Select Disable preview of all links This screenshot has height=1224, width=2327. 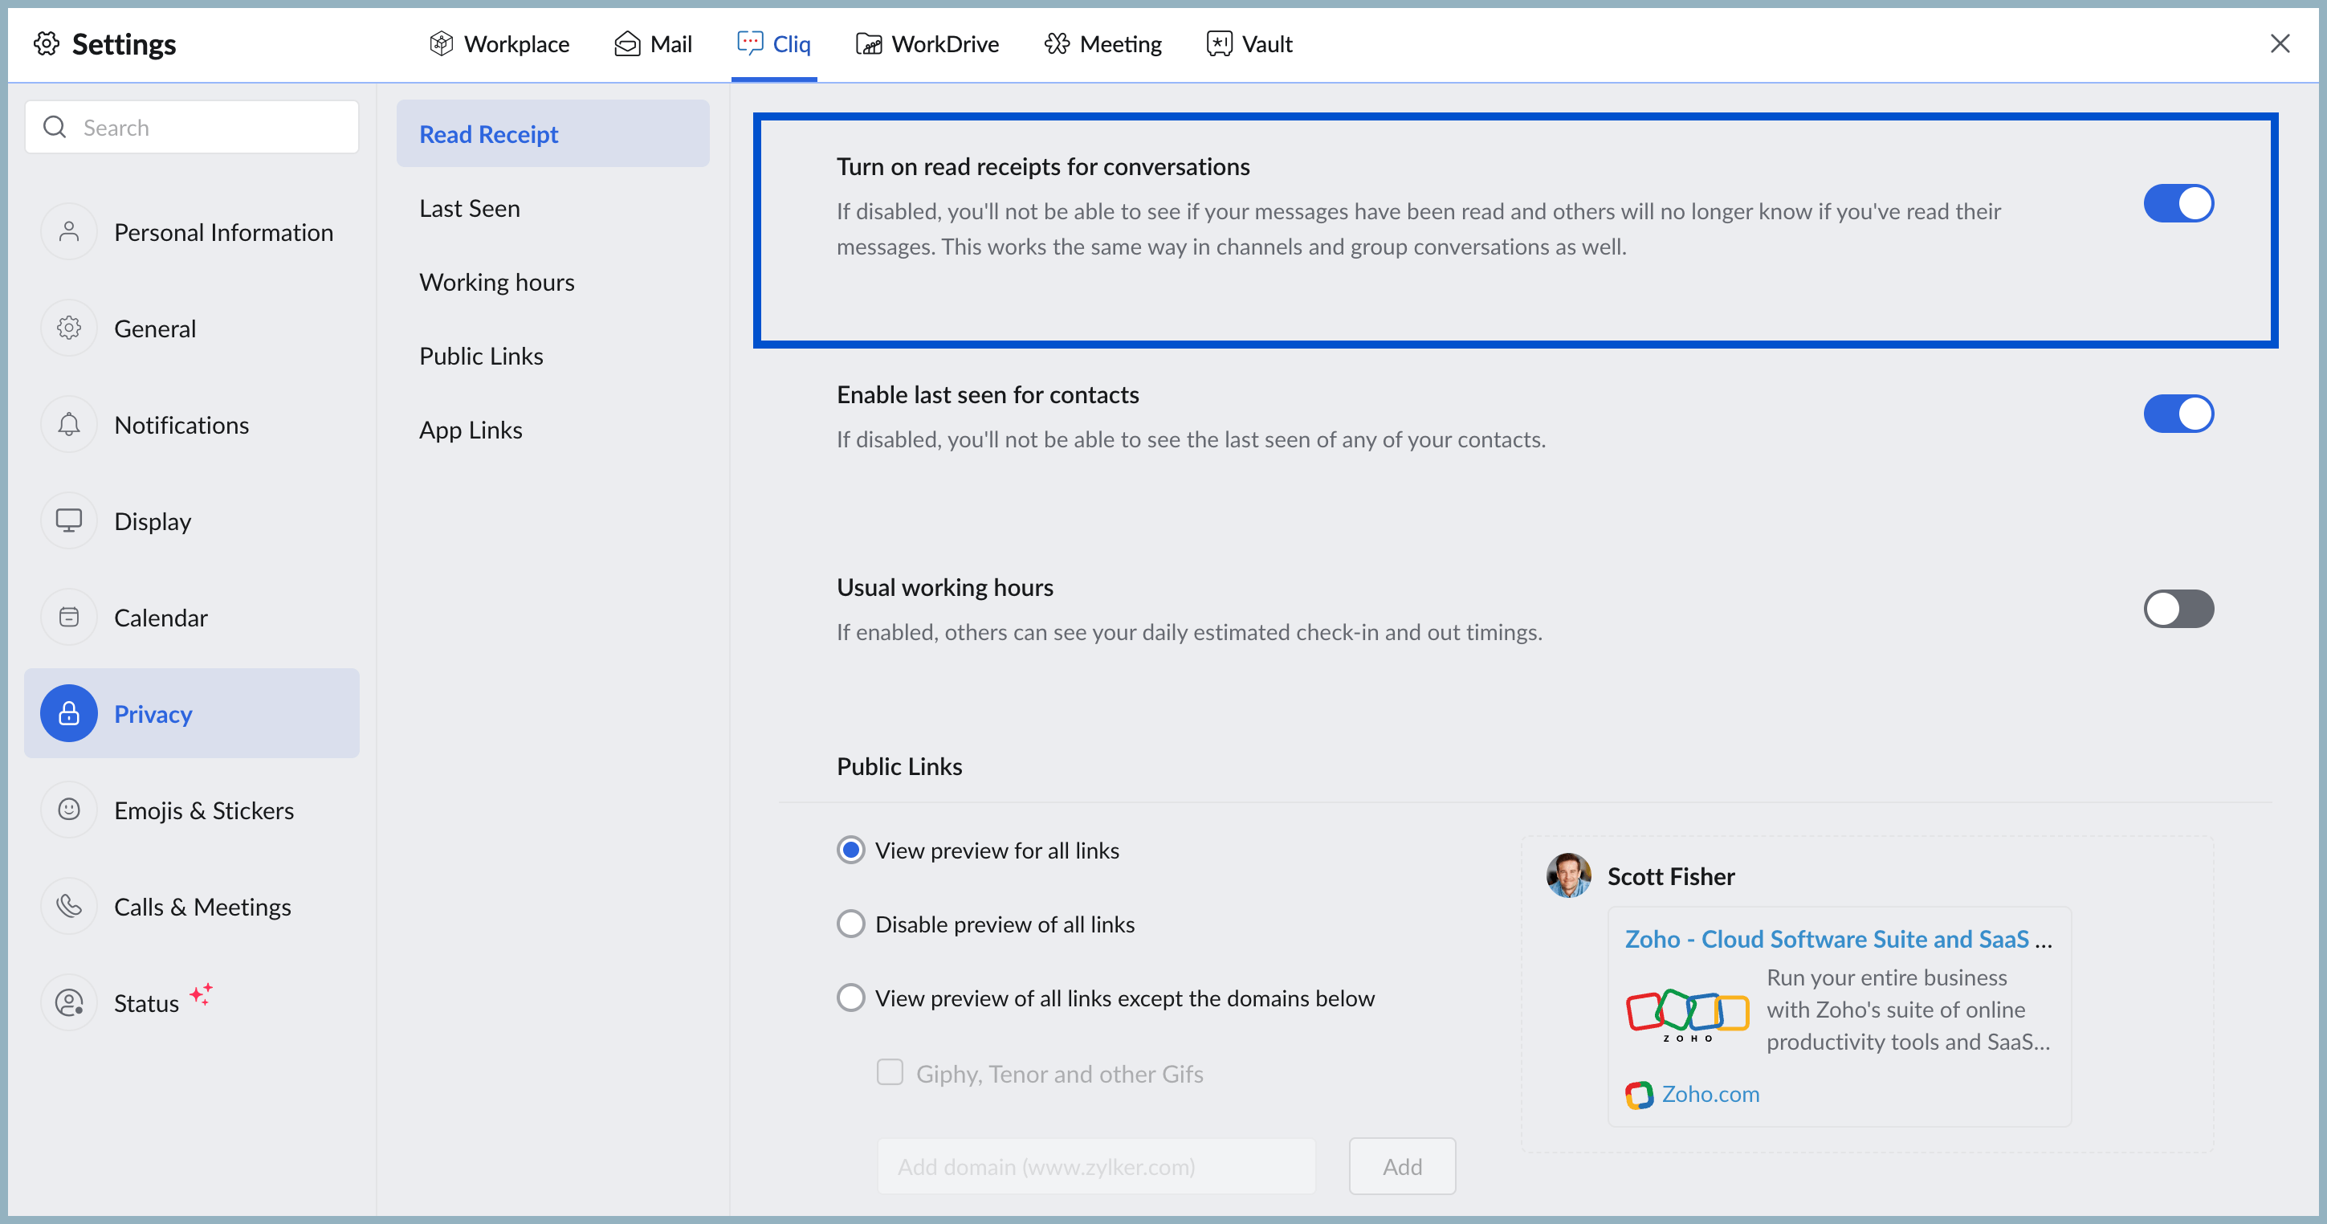click(x=850, y=924)
